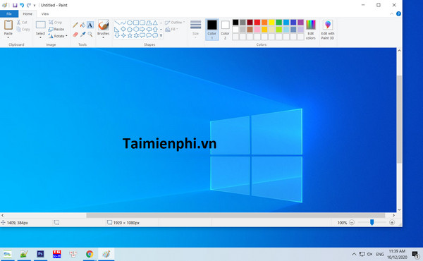Open Edit with Paint 3D

click(x=328, y=30)
